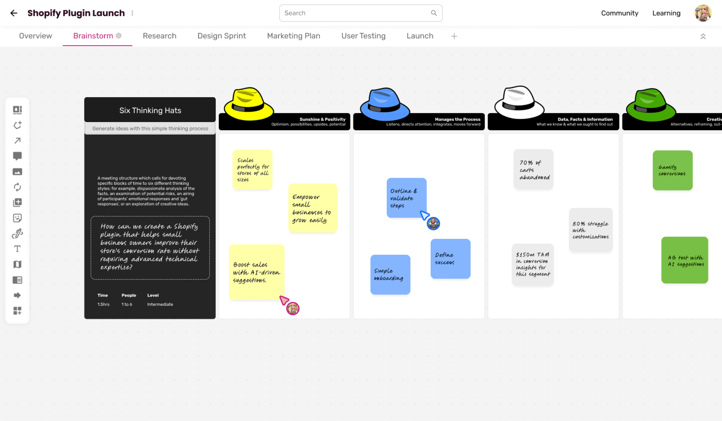Select the draw tool
The width and height of the screenshot is (722, 421).
point(17,234)
